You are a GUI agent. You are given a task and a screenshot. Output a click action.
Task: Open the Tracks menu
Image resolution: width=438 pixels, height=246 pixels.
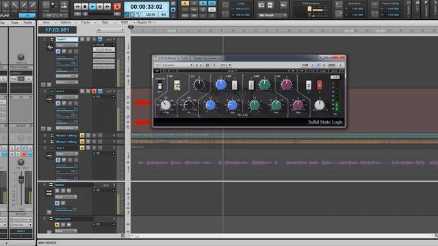(88, 23)
